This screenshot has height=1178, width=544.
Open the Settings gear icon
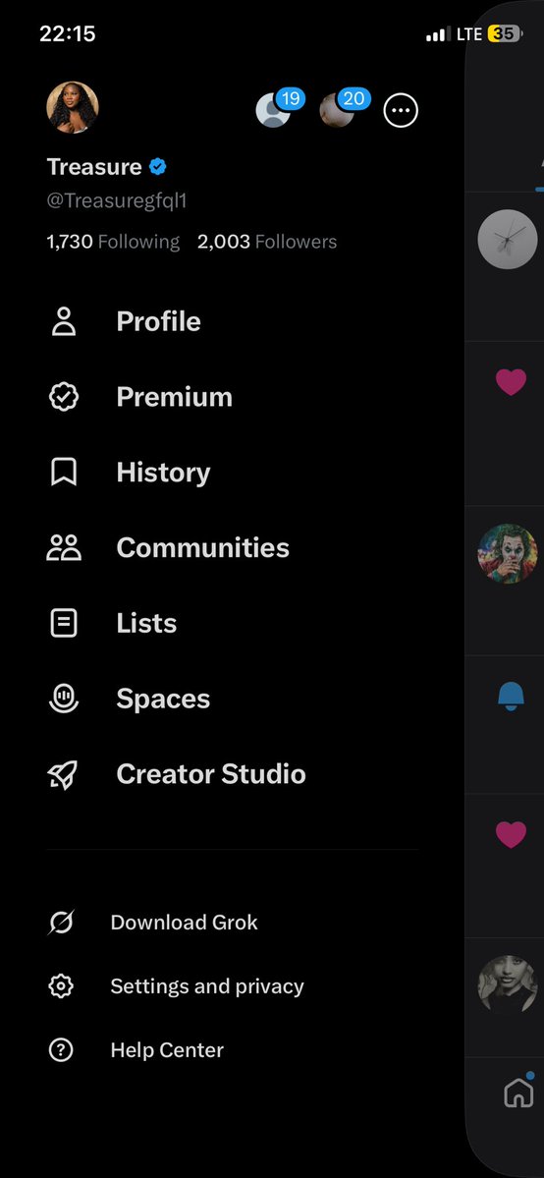point(61,985)
